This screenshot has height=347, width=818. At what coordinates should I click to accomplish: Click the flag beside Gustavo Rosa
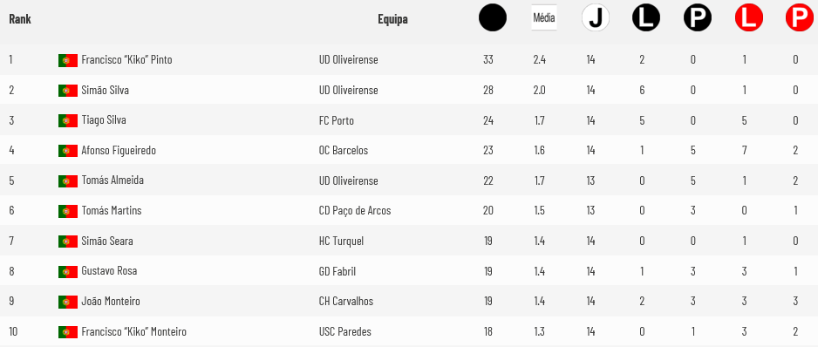click(68, 271)
